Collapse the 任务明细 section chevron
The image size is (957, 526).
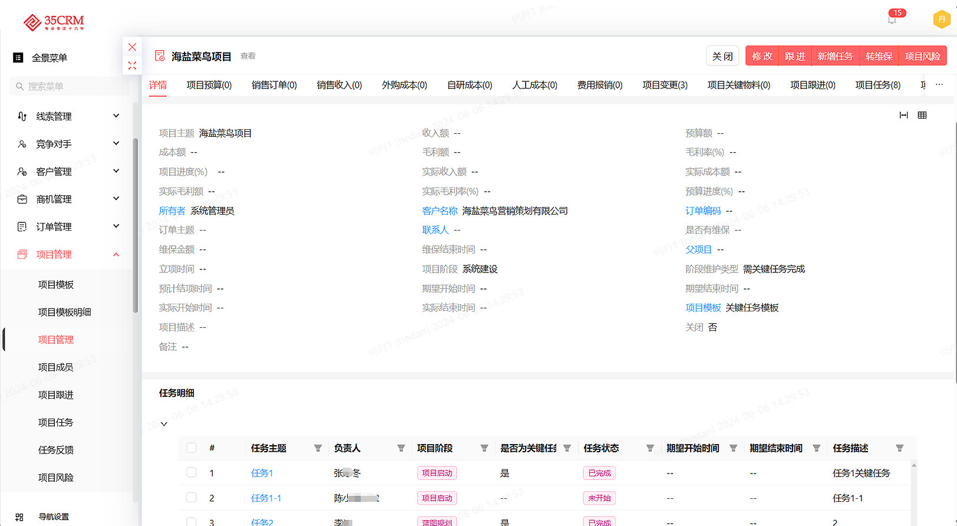[164, 423]
